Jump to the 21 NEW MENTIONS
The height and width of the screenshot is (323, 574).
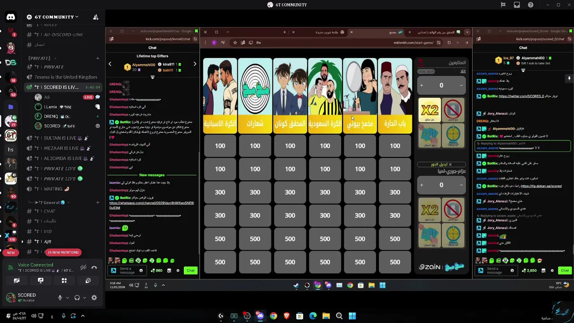(x=63, y=252)
